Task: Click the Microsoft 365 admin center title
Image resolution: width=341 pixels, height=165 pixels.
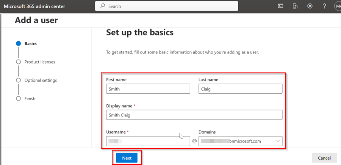Action: [34, 6]
